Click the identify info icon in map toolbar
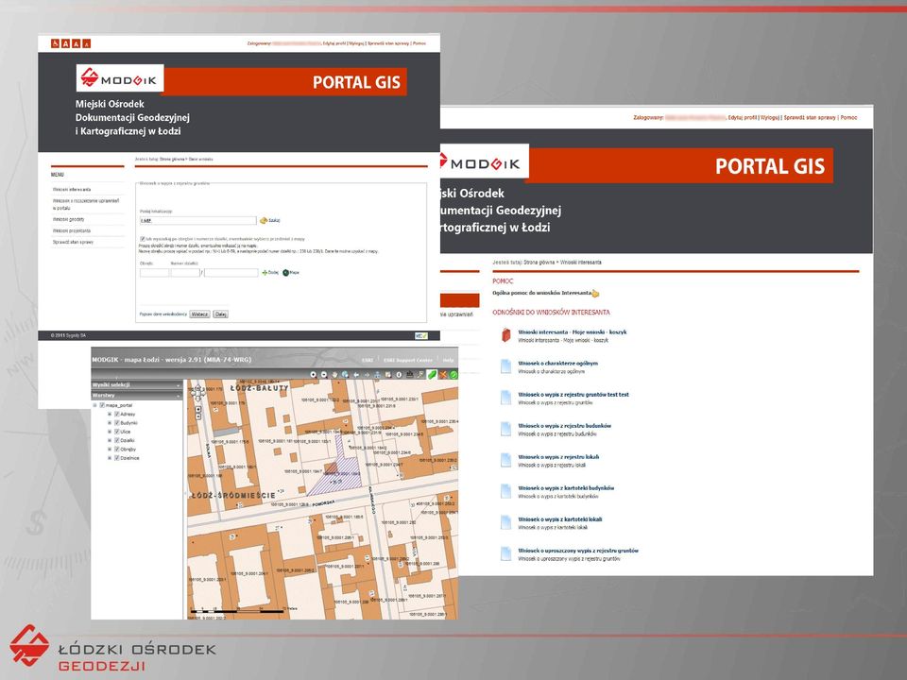Screen dimensions: 907x680 [x=399, y=375]
